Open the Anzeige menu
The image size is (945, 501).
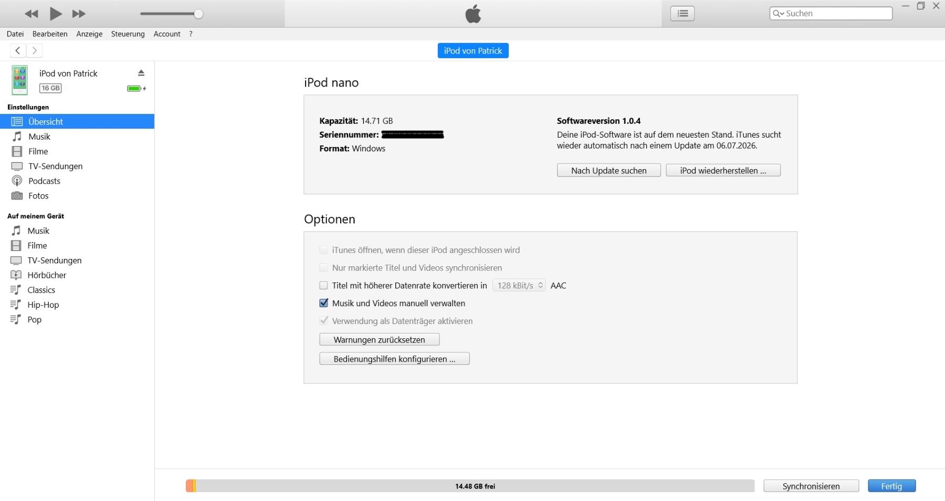(89, 34)
